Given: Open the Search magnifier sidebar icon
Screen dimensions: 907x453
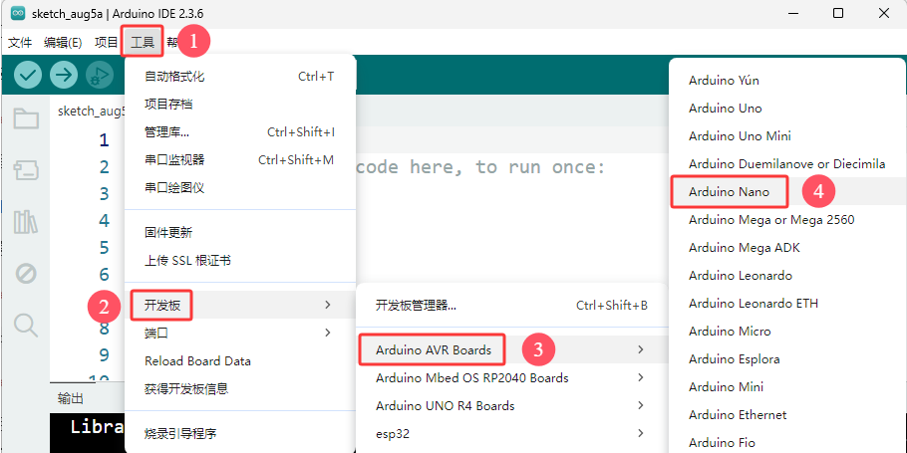Looking at the screenshot, I should [26, 326].
